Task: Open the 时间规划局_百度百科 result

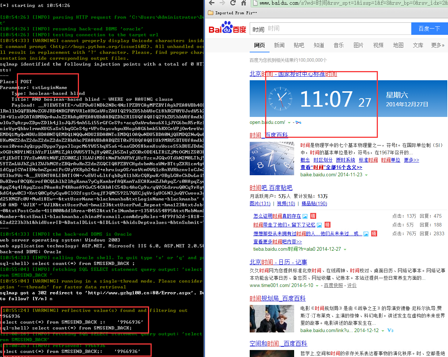Action: (278, 298)
